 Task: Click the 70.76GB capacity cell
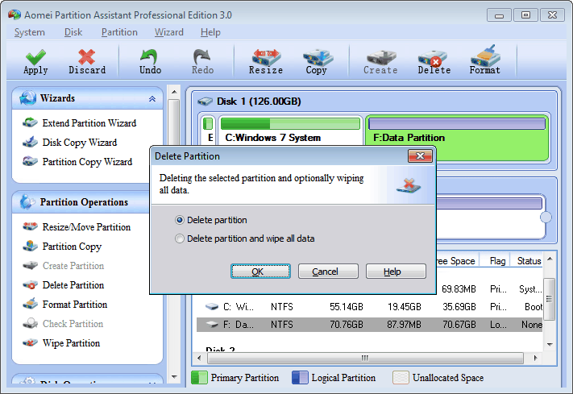tap(346, 324)
